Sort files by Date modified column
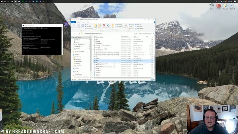Viewport: 238px width, 134px height. click(x=125, y=36)
